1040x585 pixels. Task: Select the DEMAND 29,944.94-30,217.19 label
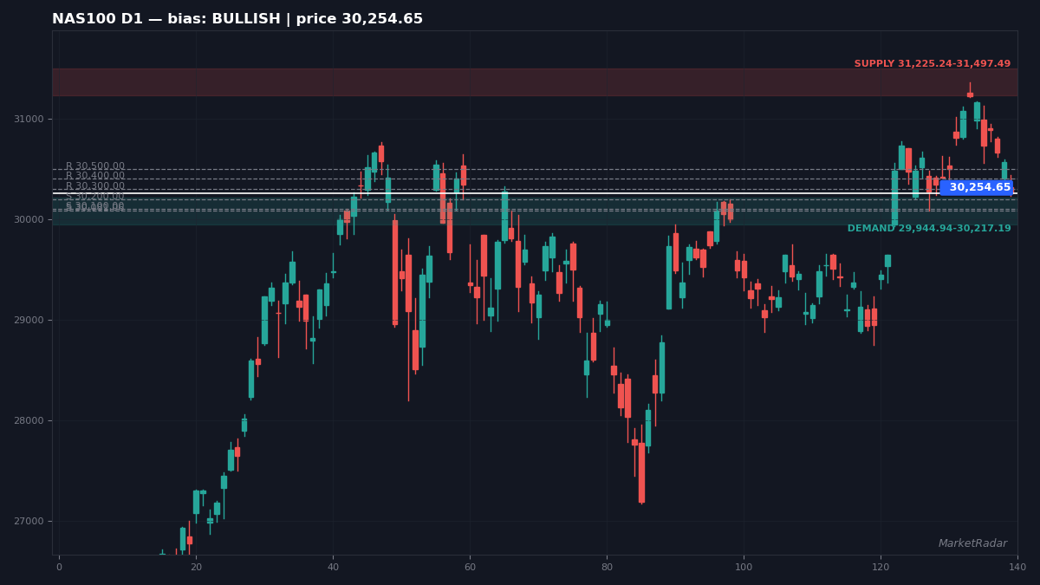[x=929, y=229]
